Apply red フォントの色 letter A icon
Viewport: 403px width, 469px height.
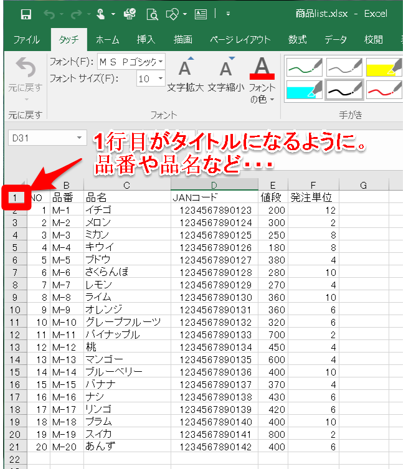262,68
